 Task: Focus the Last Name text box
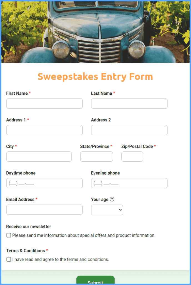[129, 104]
